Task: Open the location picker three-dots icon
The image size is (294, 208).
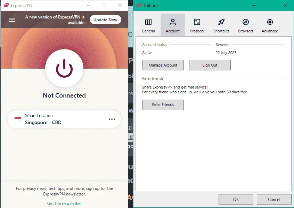Action: (x=112, y=119)
